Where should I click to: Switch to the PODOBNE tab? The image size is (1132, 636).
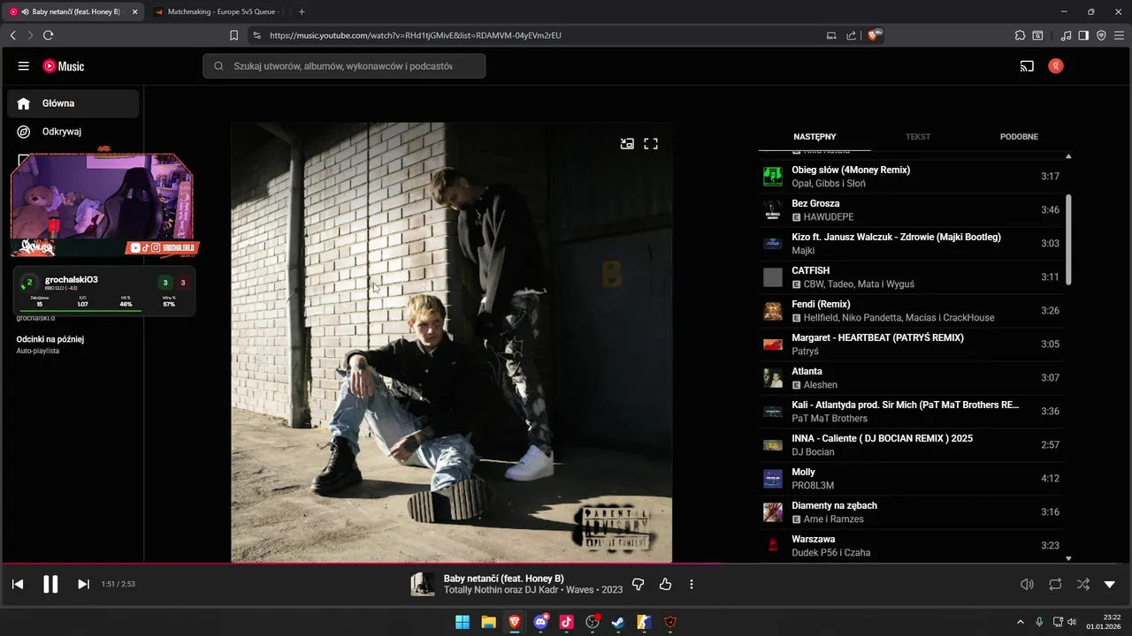click(x=1019, y=137)
